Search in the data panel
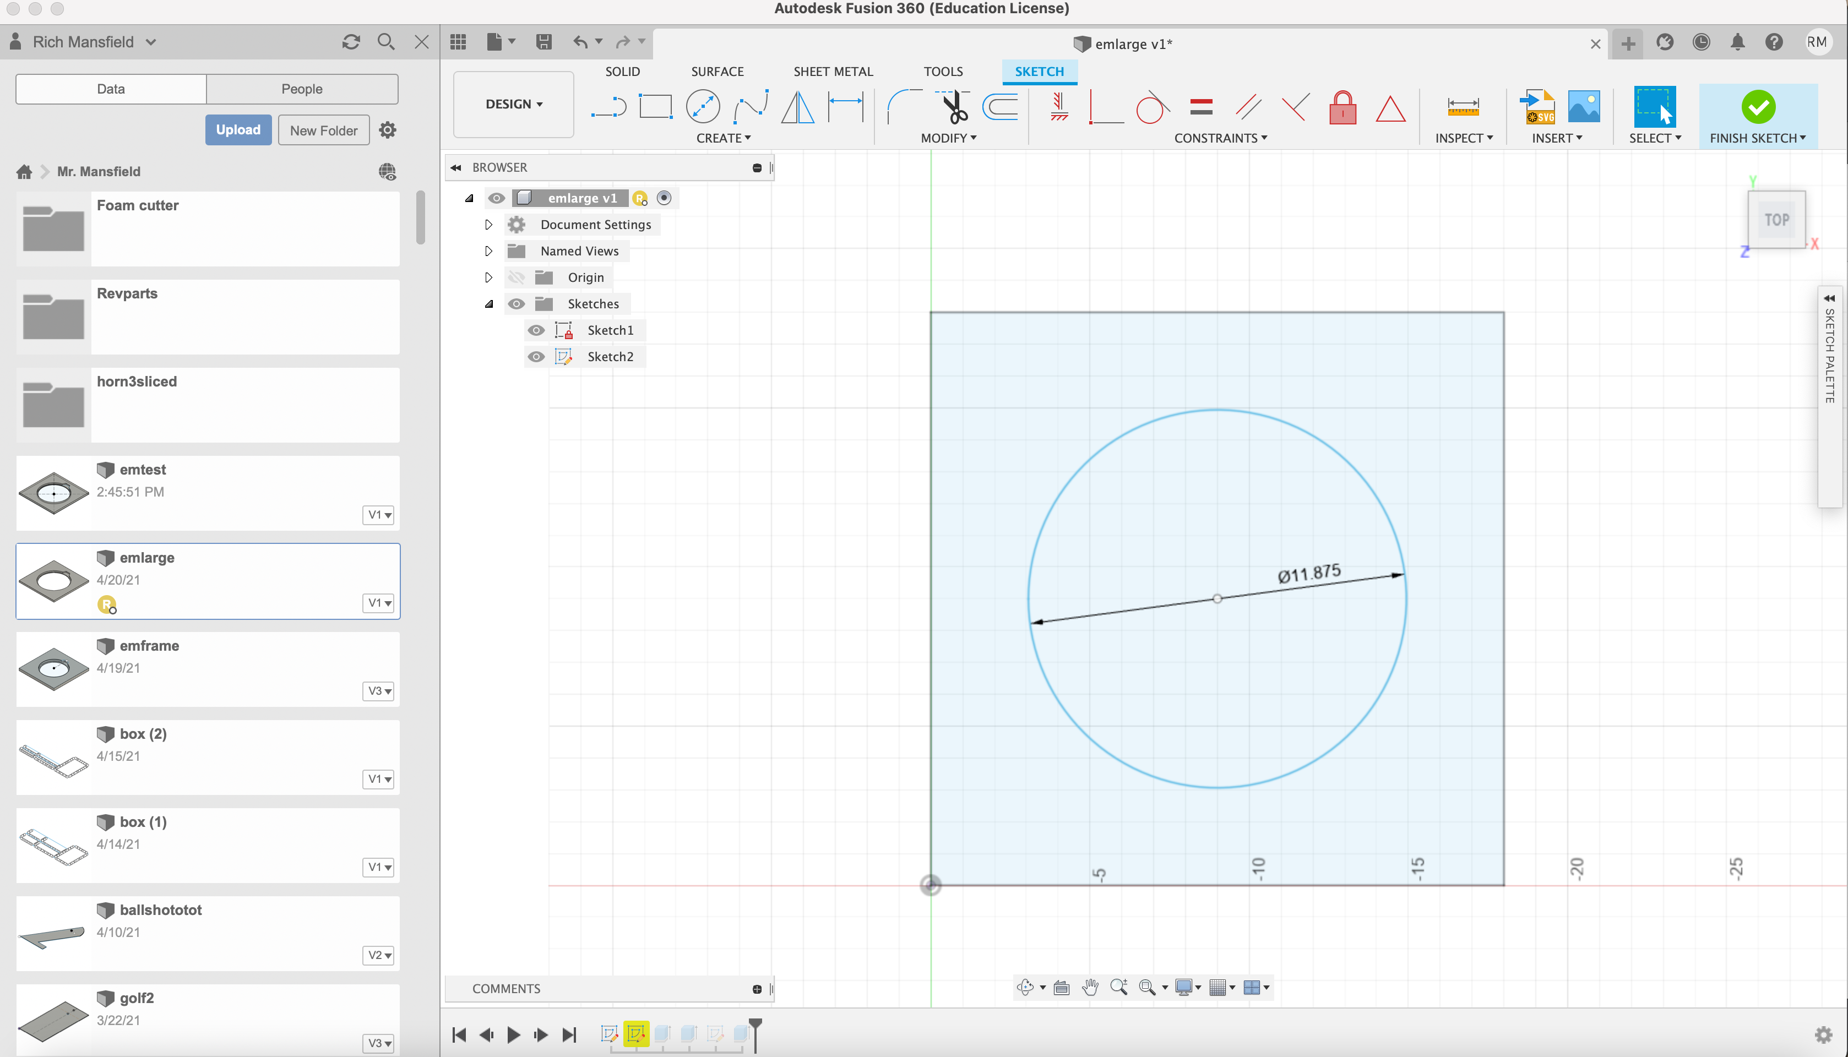 [387, 42]
